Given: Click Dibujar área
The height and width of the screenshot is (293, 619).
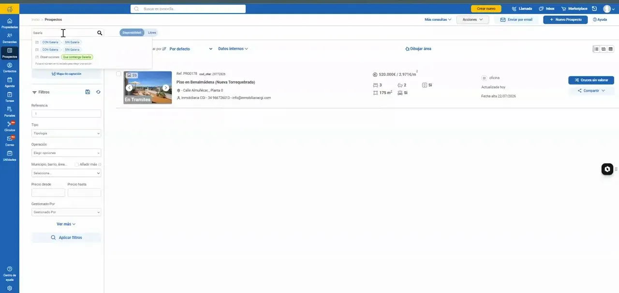Looking at the screenshot, I should [418, 49].
